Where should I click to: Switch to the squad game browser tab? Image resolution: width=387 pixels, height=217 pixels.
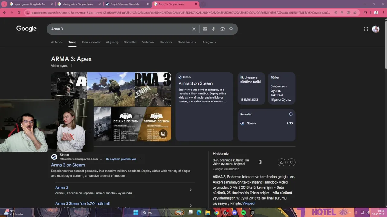(31, 4)
